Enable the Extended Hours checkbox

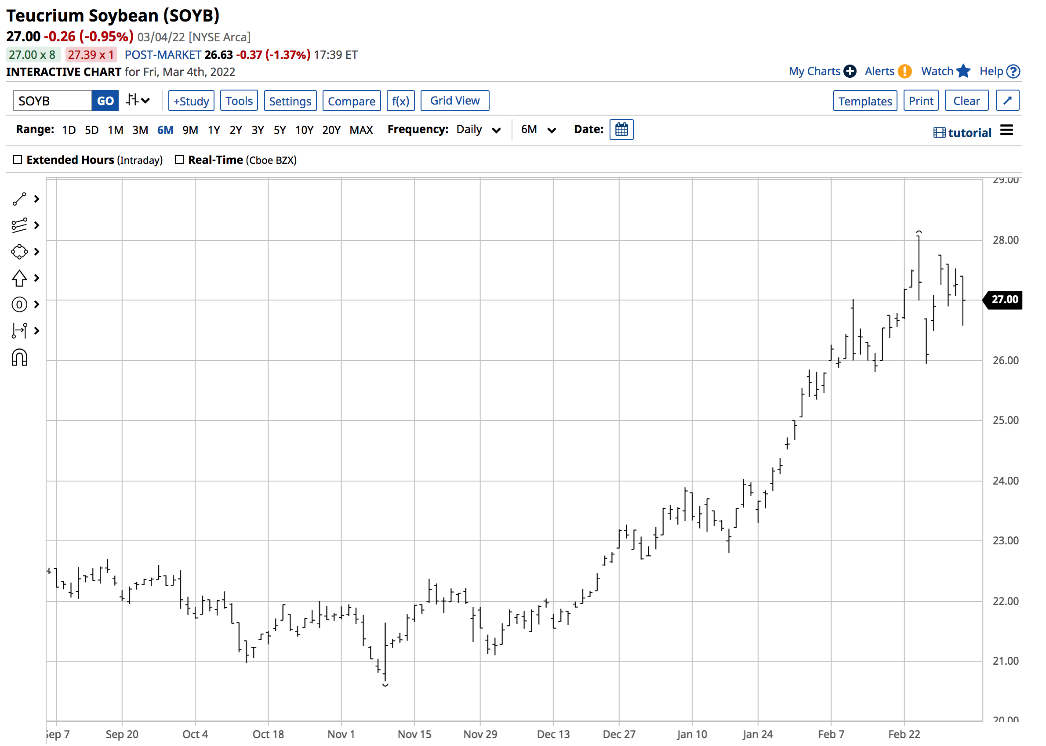pos(18,159)
